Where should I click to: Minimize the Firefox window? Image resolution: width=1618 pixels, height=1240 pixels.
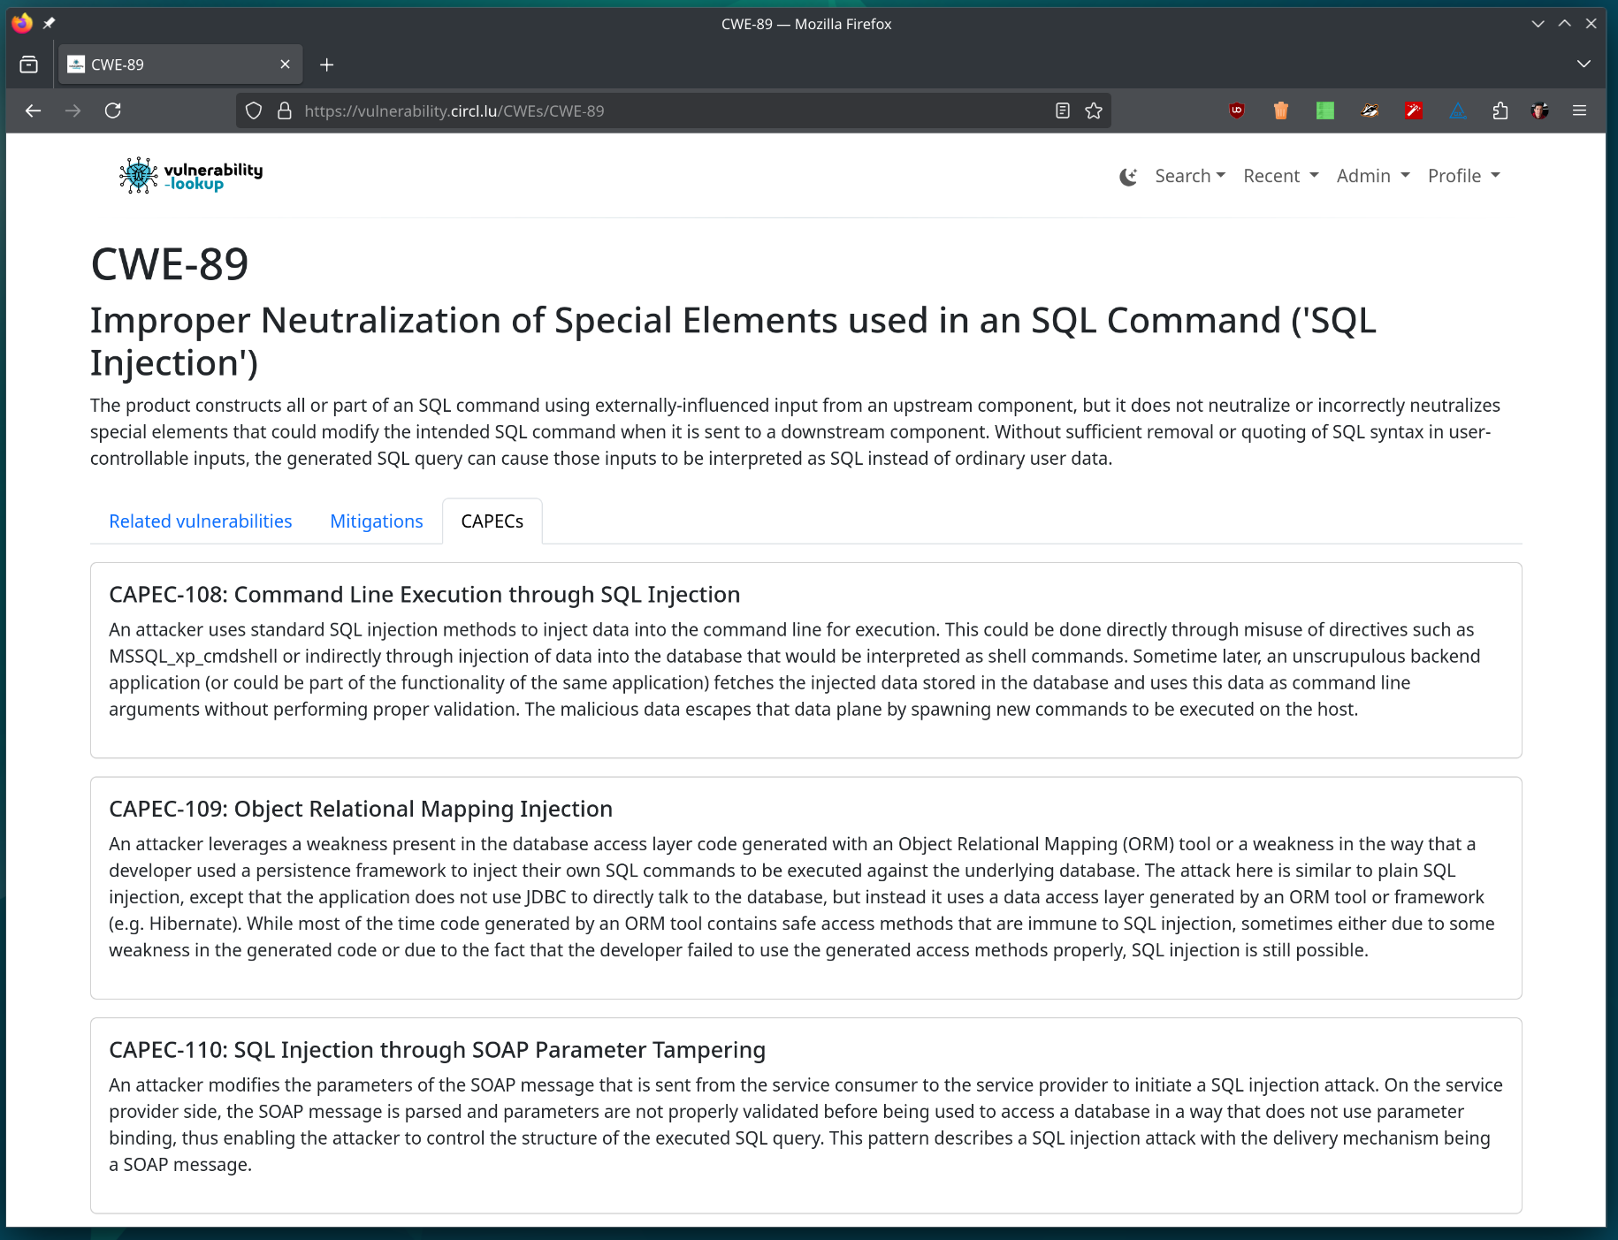(x=1538, y=24)
